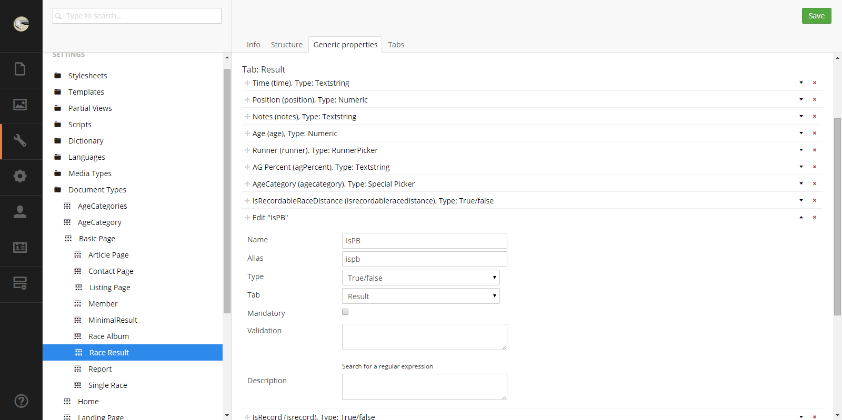Open the Partial Views tree node
Screen dimensions: 842x420
90,108
